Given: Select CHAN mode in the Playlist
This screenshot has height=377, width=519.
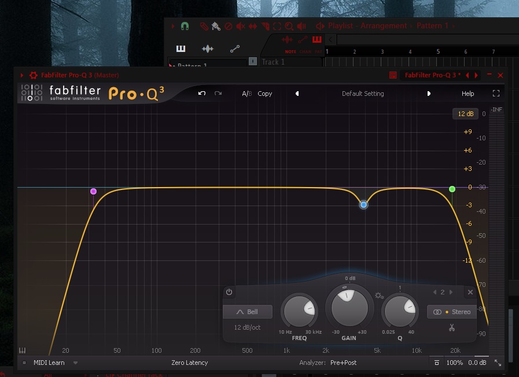Looking at the screenshot, I should (305, 51).
